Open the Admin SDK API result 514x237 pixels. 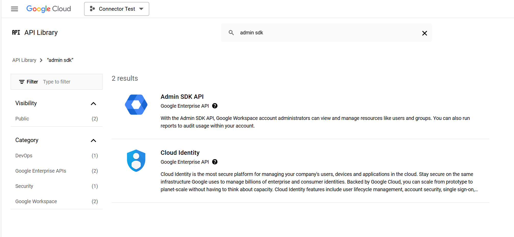pyautogui.click(x=182, y=97)
